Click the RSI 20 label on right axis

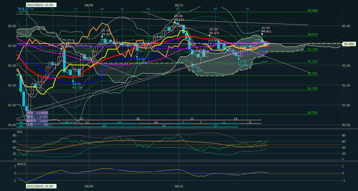click(343, 154)
